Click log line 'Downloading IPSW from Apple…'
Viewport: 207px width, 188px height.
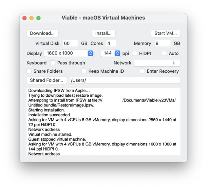(x=59, y=91)
